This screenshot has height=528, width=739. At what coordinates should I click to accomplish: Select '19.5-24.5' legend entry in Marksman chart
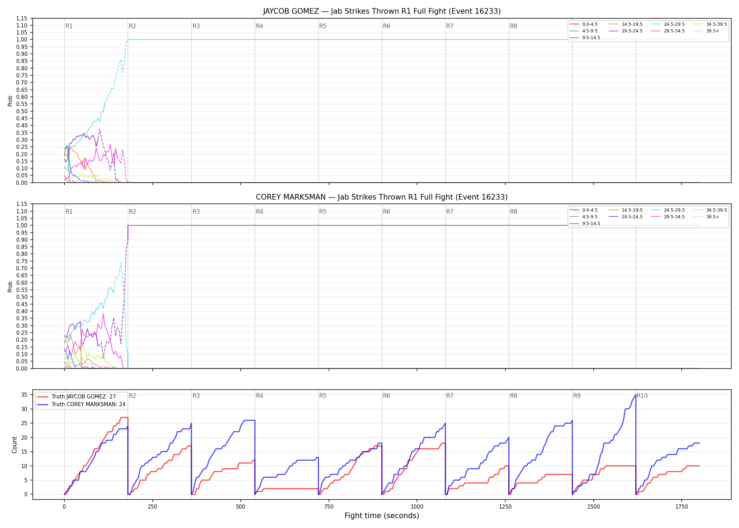tap(626, 217)
